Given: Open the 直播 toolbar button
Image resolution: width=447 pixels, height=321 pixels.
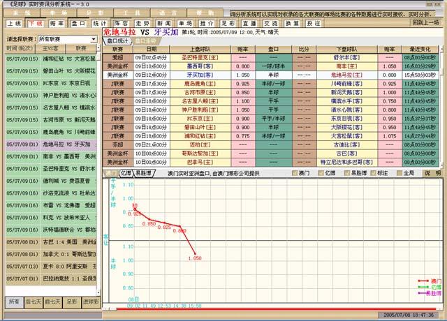Looking at the screenshot, I should coord(249,23).
